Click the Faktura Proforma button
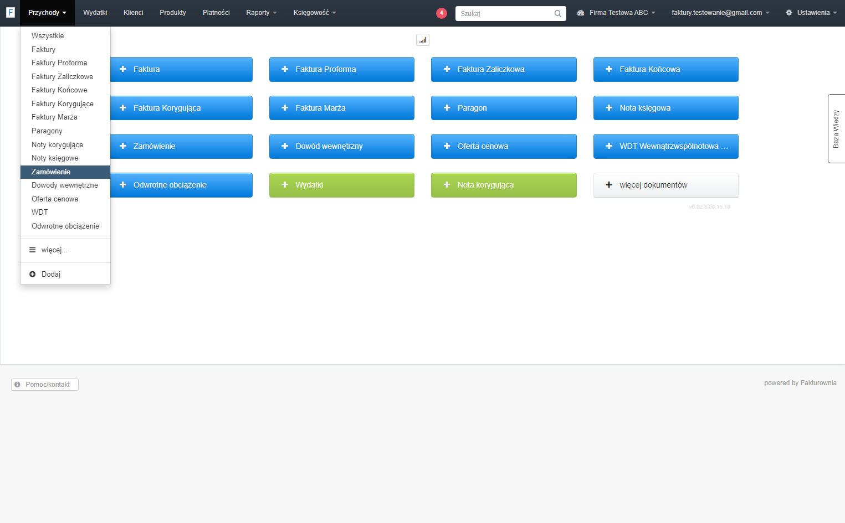 (x=342, y=69)
